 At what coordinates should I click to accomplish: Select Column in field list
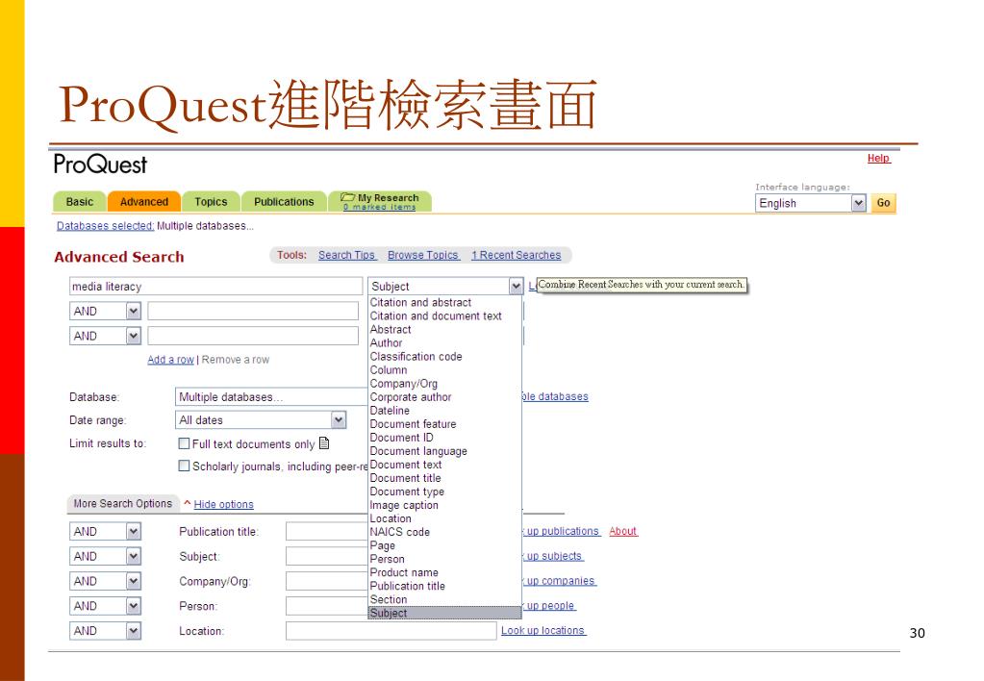(444, 370)
